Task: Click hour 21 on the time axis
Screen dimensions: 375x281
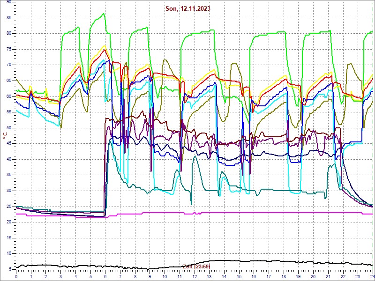Action: 328,276
